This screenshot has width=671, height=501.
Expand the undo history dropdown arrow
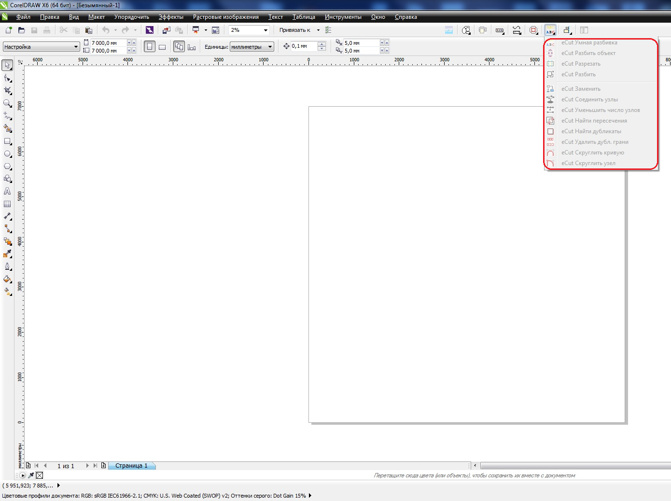point(115,30)
